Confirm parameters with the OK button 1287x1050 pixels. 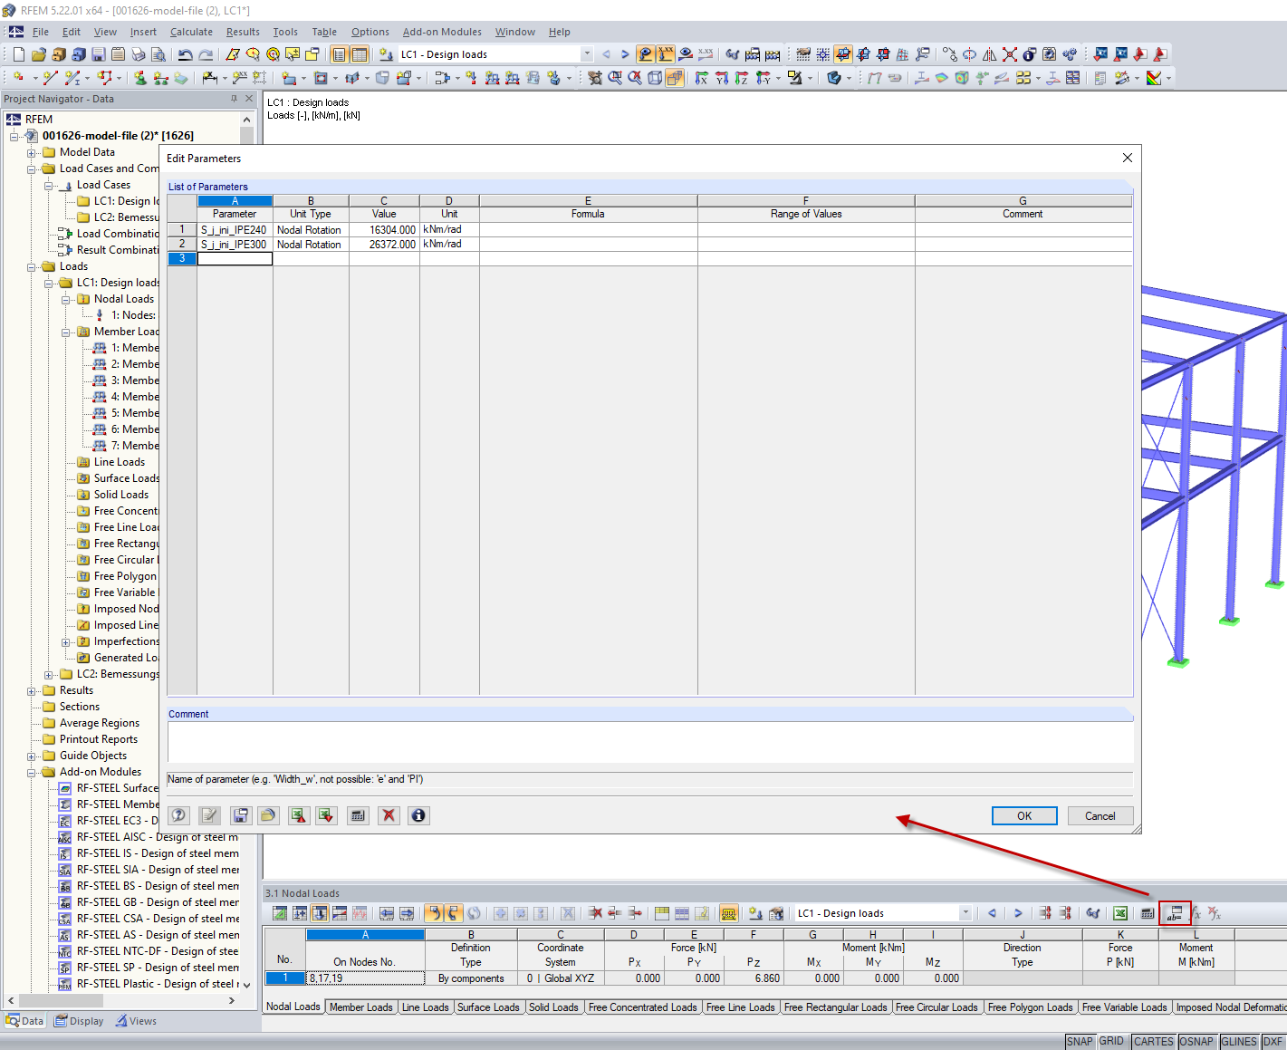(x=1023, y=815)
